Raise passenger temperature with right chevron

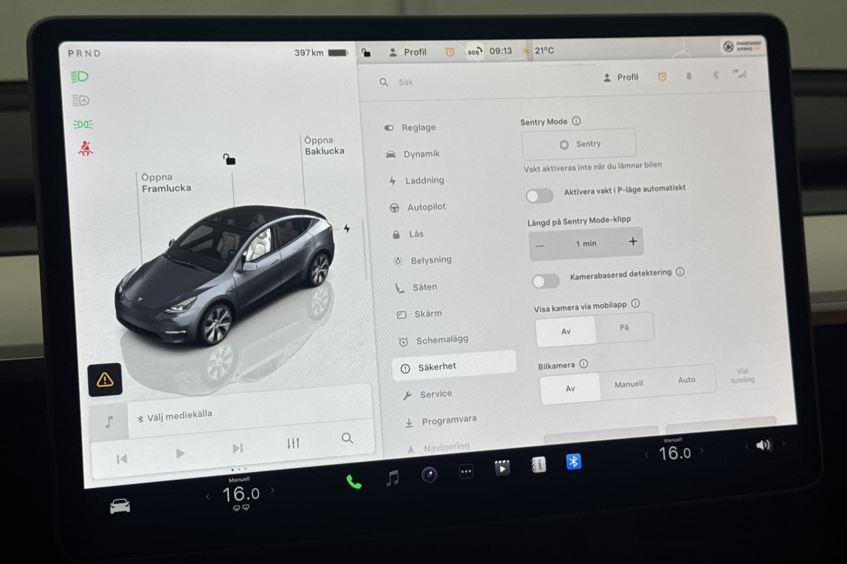702,450
